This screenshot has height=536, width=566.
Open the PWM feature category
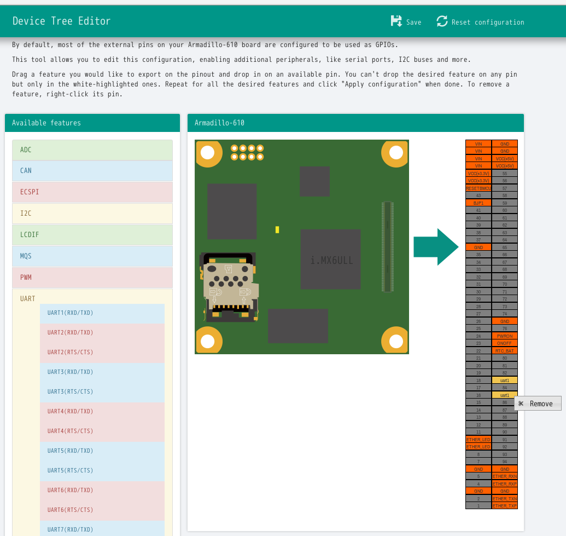click(x=92, y=278)
